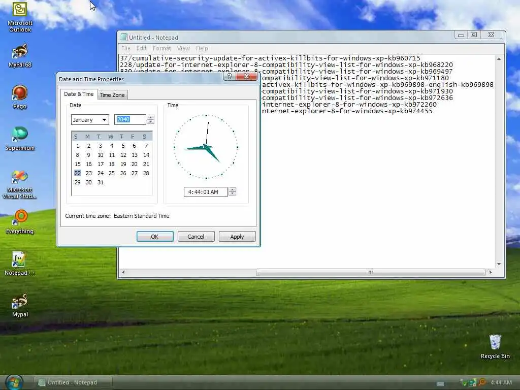Viewport: 520px width, 390px height.
Task: Select the Pego desktop shortcut
Action: click(x=20, y=97)
